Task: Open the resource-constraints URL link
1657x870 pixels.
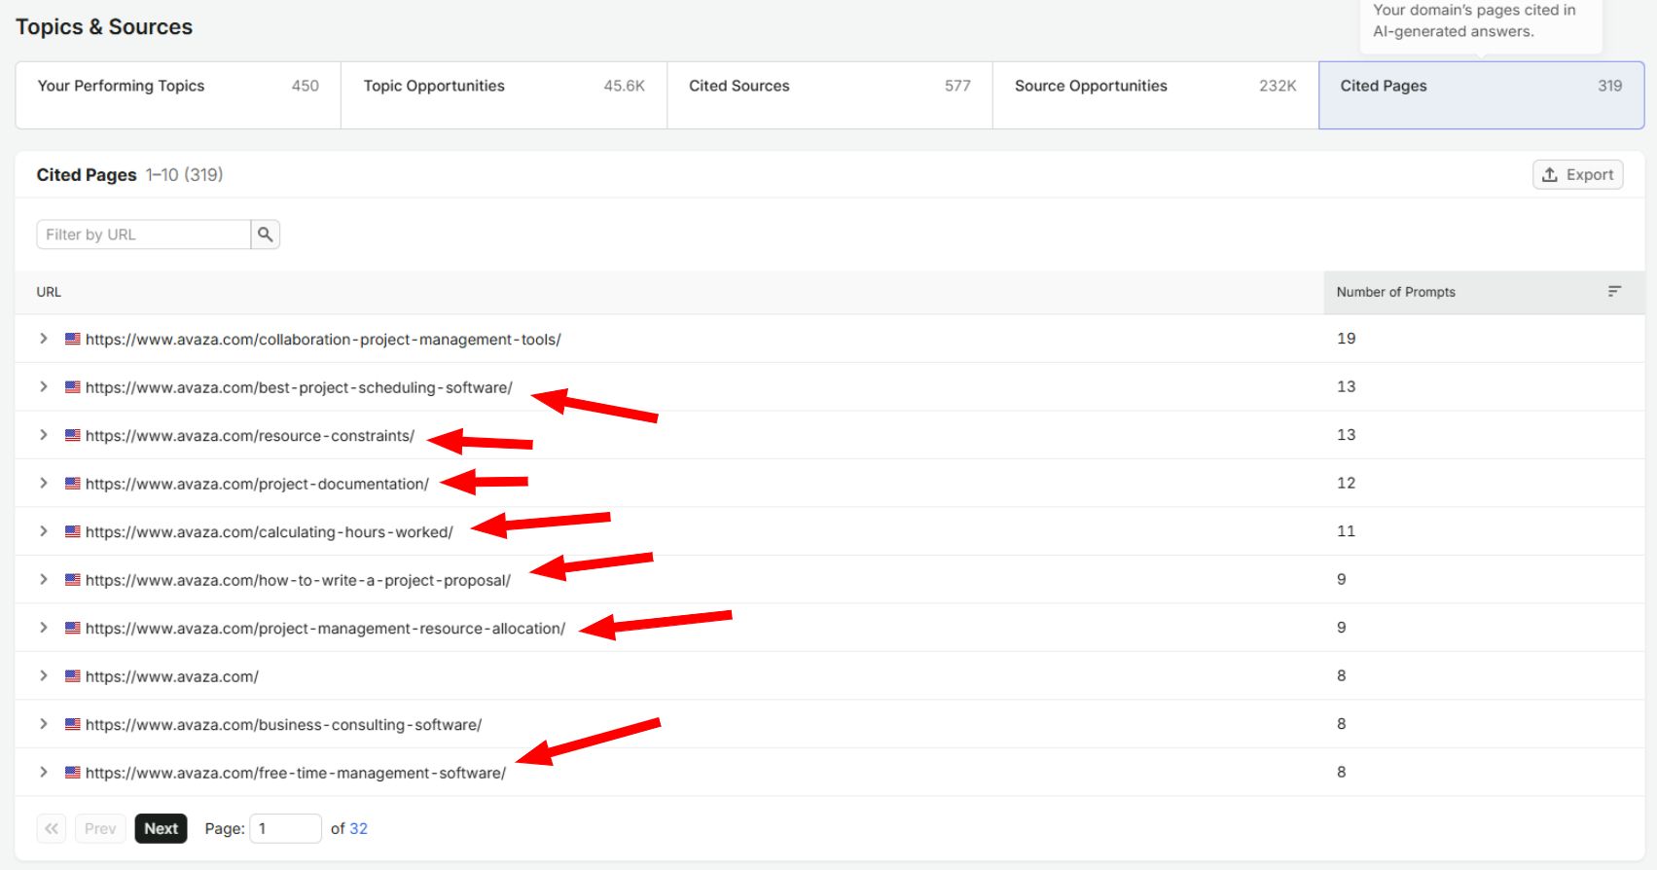Action: [250, 436]
